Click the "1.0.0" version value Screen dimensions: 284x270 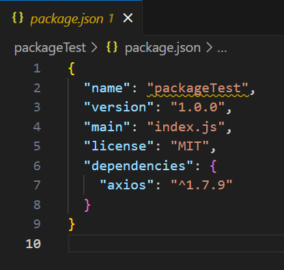tap(198, 107)
